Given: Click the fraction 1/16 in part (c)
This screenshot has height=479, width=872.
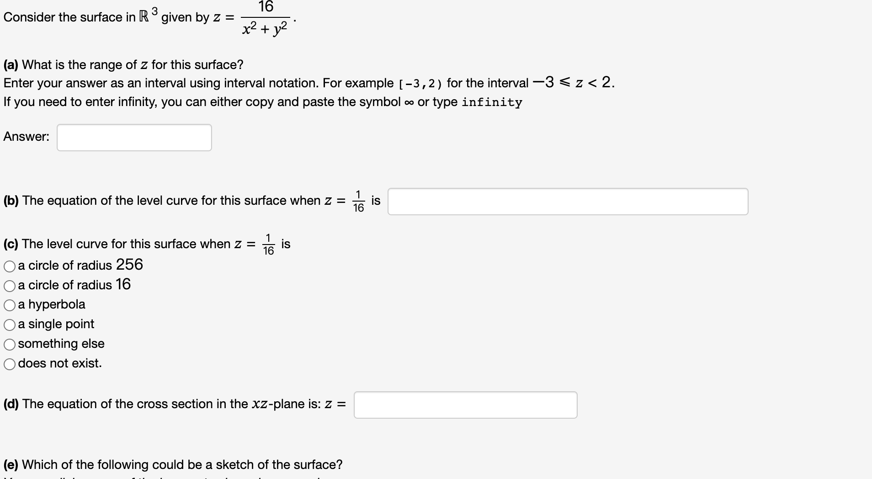Looking at the screenshot, I should click(269, 244).
